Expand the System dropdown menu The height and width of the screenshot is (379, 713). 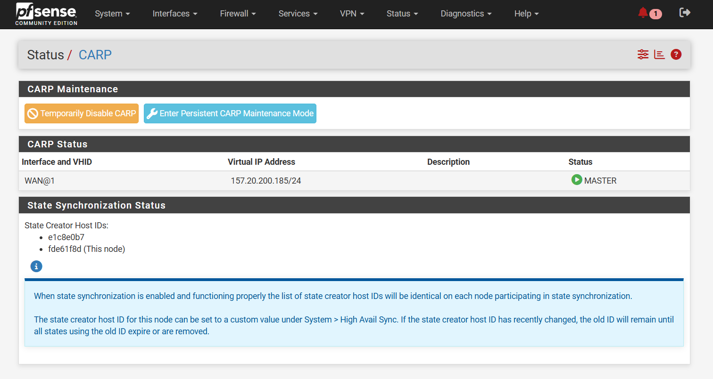(x=112, y=14)
